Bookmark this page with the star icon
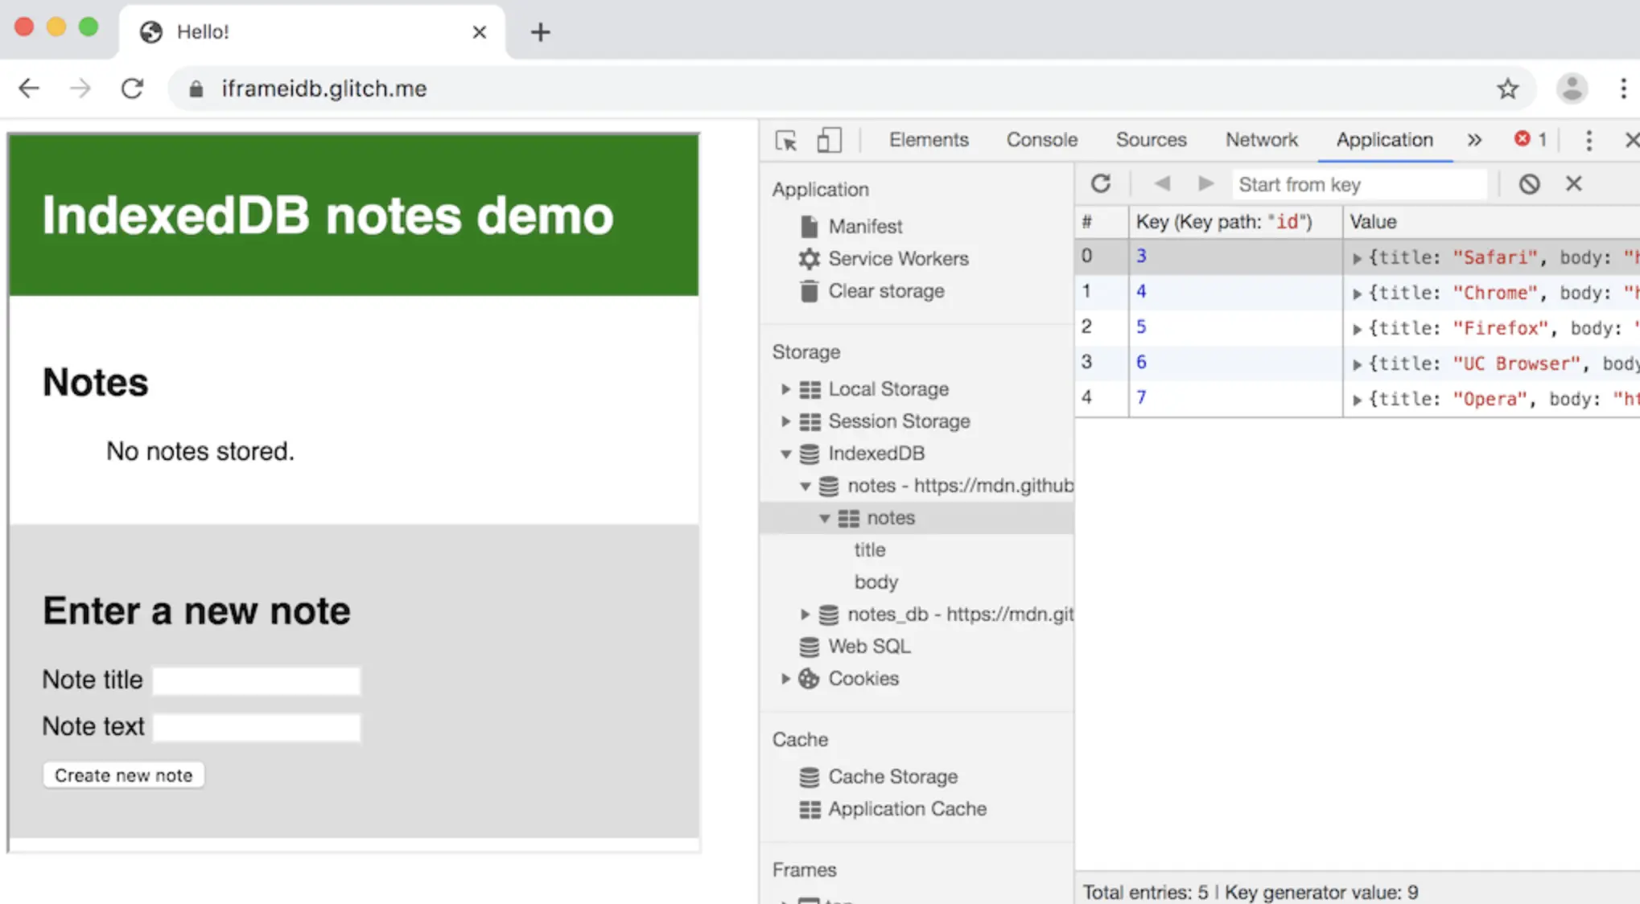1640x904 pixels. 1507,88
